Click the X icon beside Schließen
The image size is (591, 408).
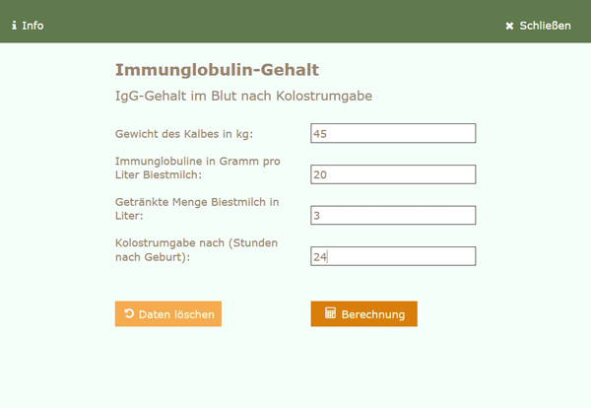tap(509, 26)
